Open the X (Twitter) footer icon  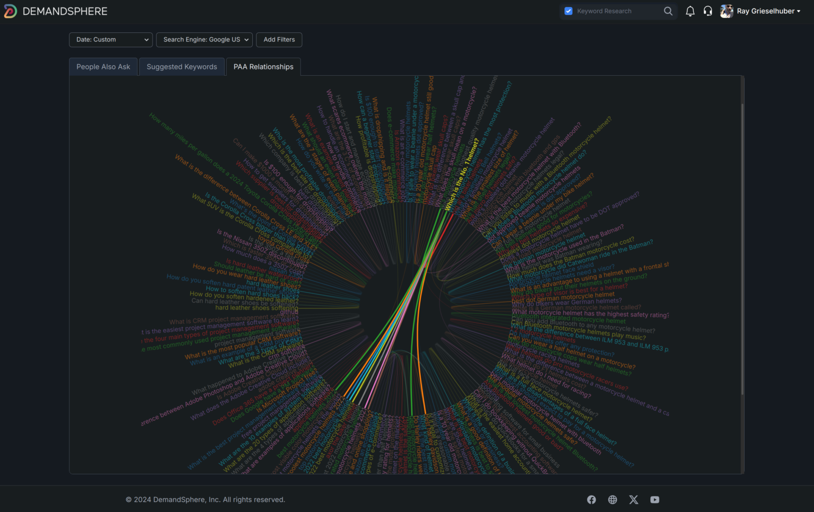[633, 500]
